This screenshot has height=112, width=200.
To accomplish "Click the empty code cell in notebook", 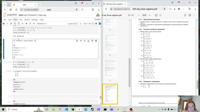I will [x=56, y=96].
